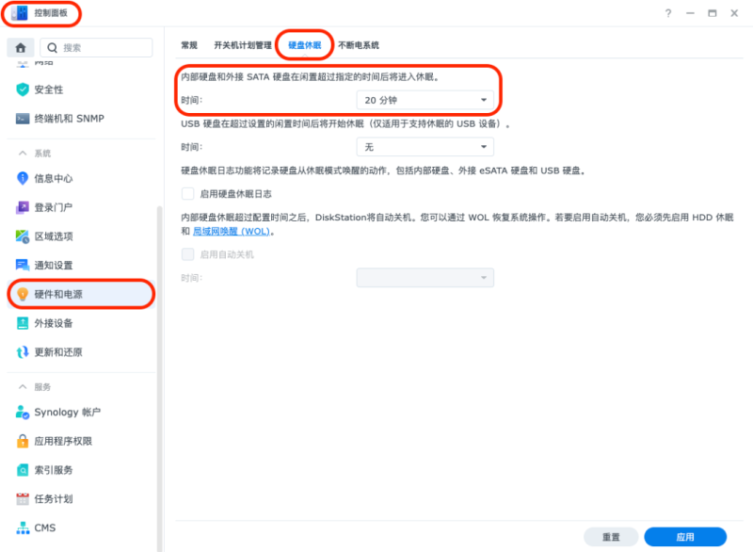Viewport: 753px width, 552px height.
Task: Click the 控制面板 title icon
Action: pyautogui.click(x=20, y=13)
